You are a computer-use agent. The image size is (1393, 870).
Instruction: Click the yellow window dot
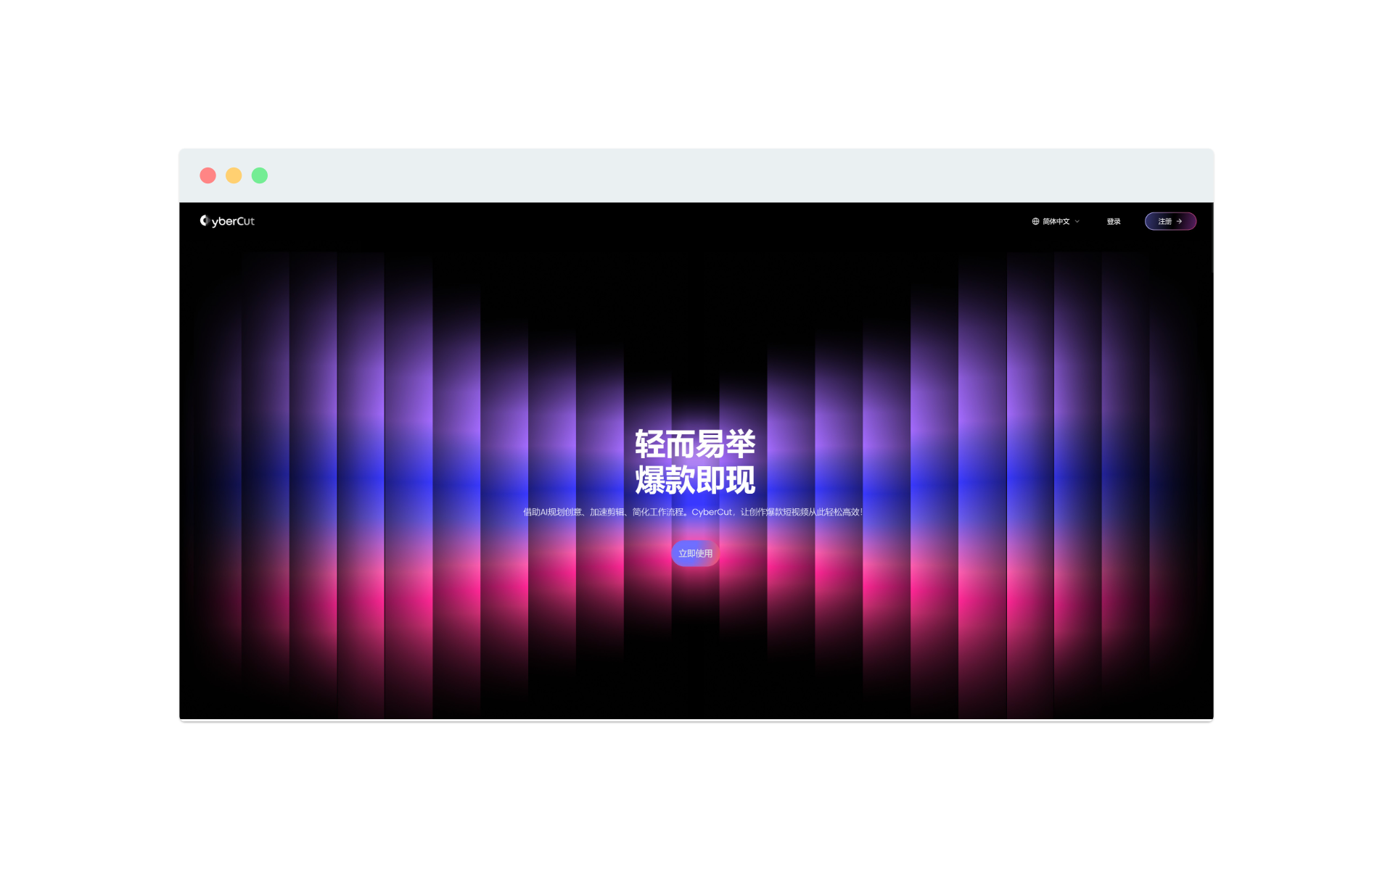[x=234, y=175]
